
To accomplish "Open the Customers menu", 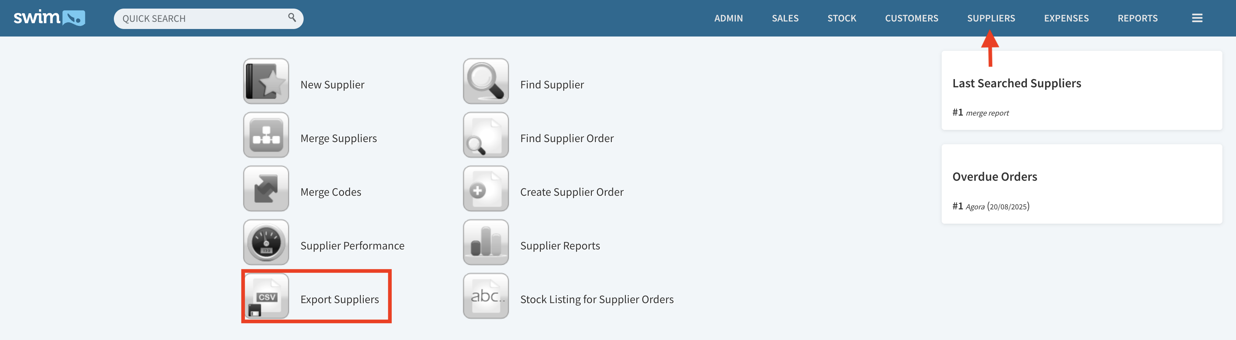I will [x=911, y=18].
